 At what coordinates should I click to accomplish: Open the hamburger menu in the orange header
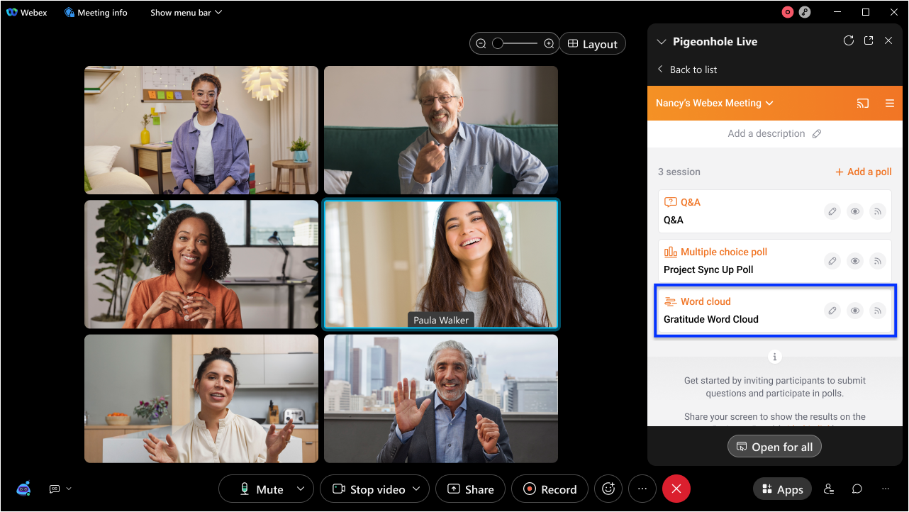coord(890,104)
